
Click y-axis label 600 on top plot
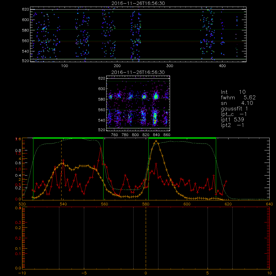click(x=25, y=20)
